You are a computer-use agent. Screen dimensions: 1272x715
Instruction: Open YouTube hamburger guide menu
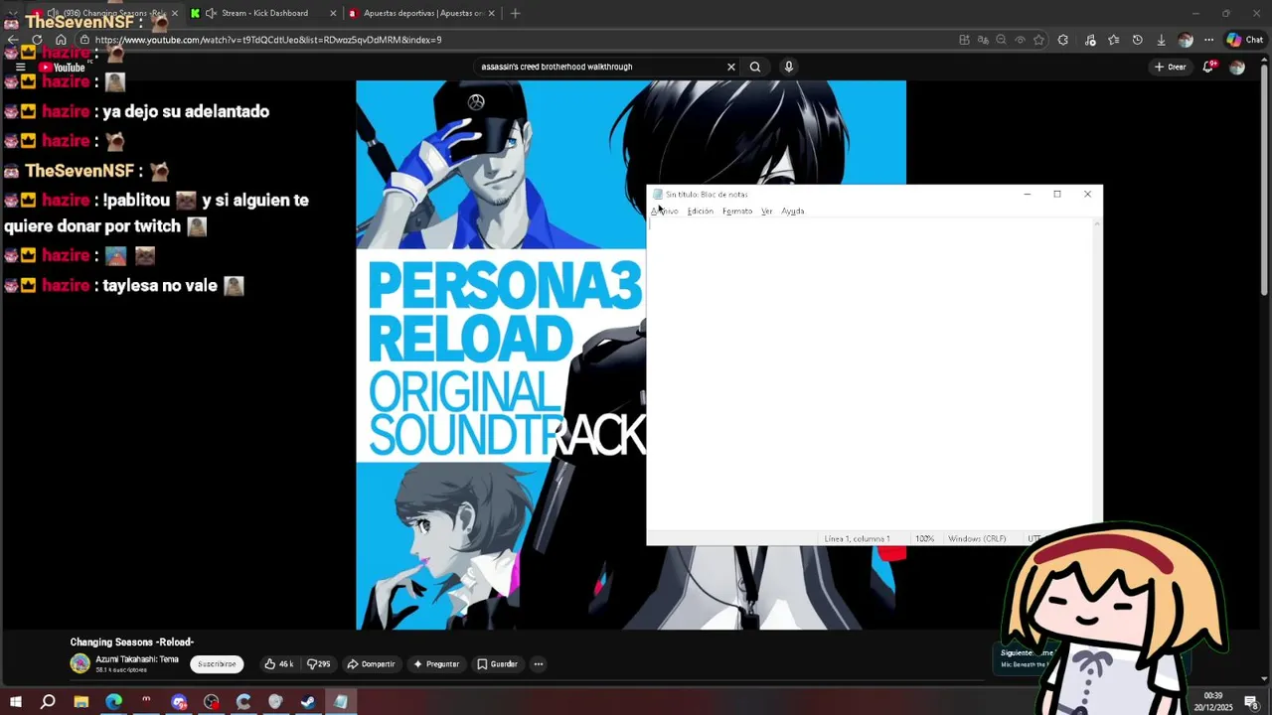point(20,67)
